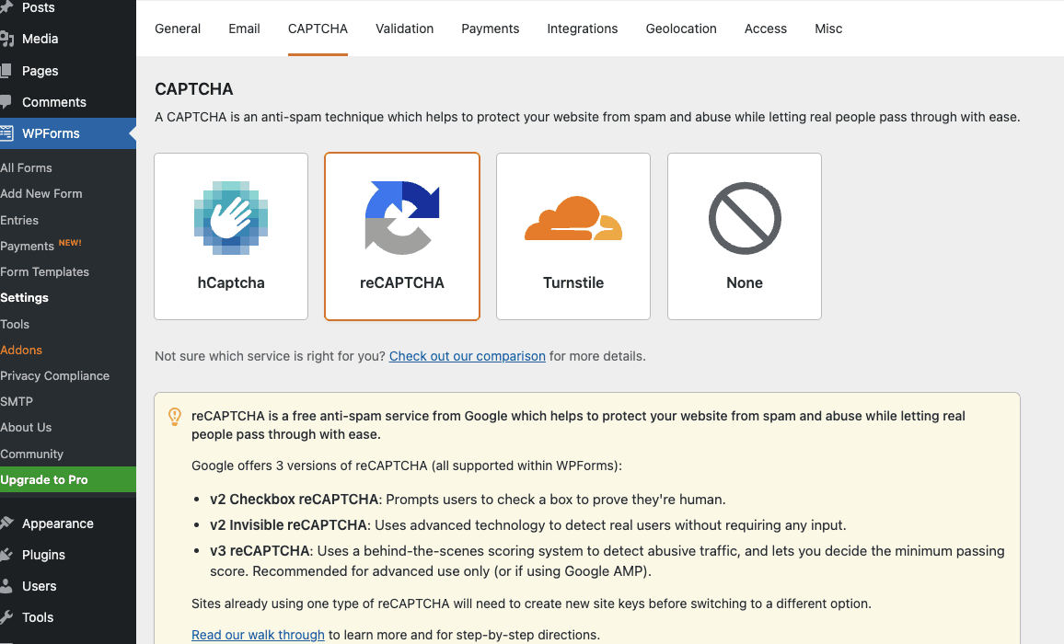Select the hCaptcha option label

(x=231, y=283)
